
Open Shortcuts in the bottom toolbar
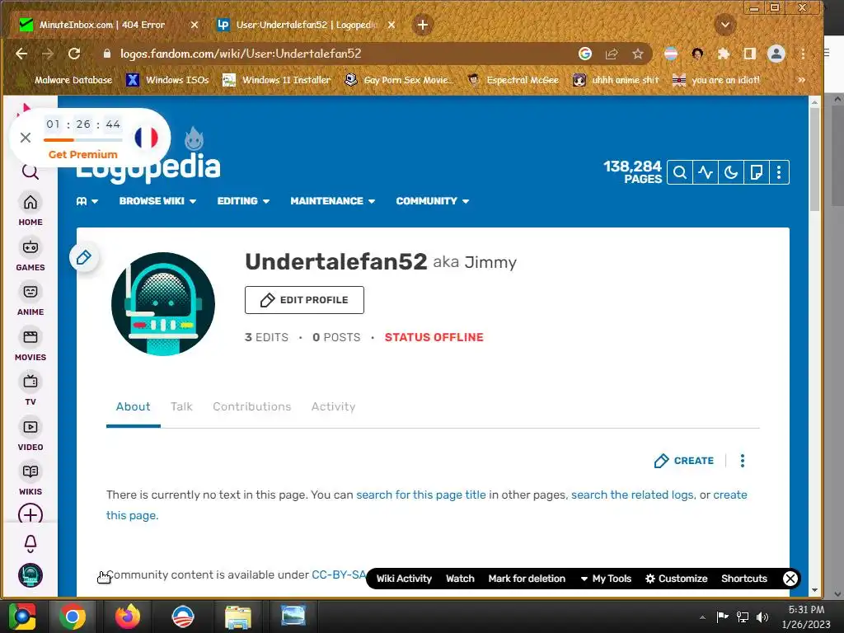click(x=744, y=579)
